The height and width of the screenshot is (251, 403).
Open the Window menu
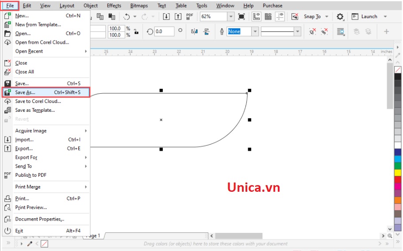click(225, 6)
